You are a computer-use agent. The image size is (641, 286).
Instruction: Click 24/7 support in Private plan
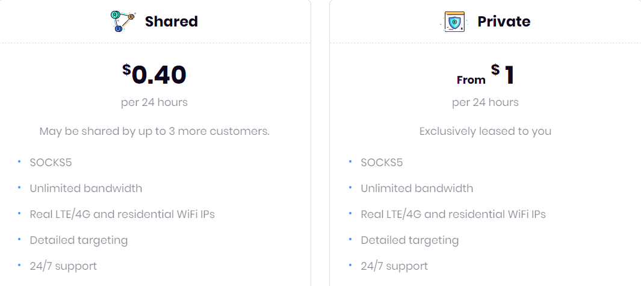click(394, 266)
